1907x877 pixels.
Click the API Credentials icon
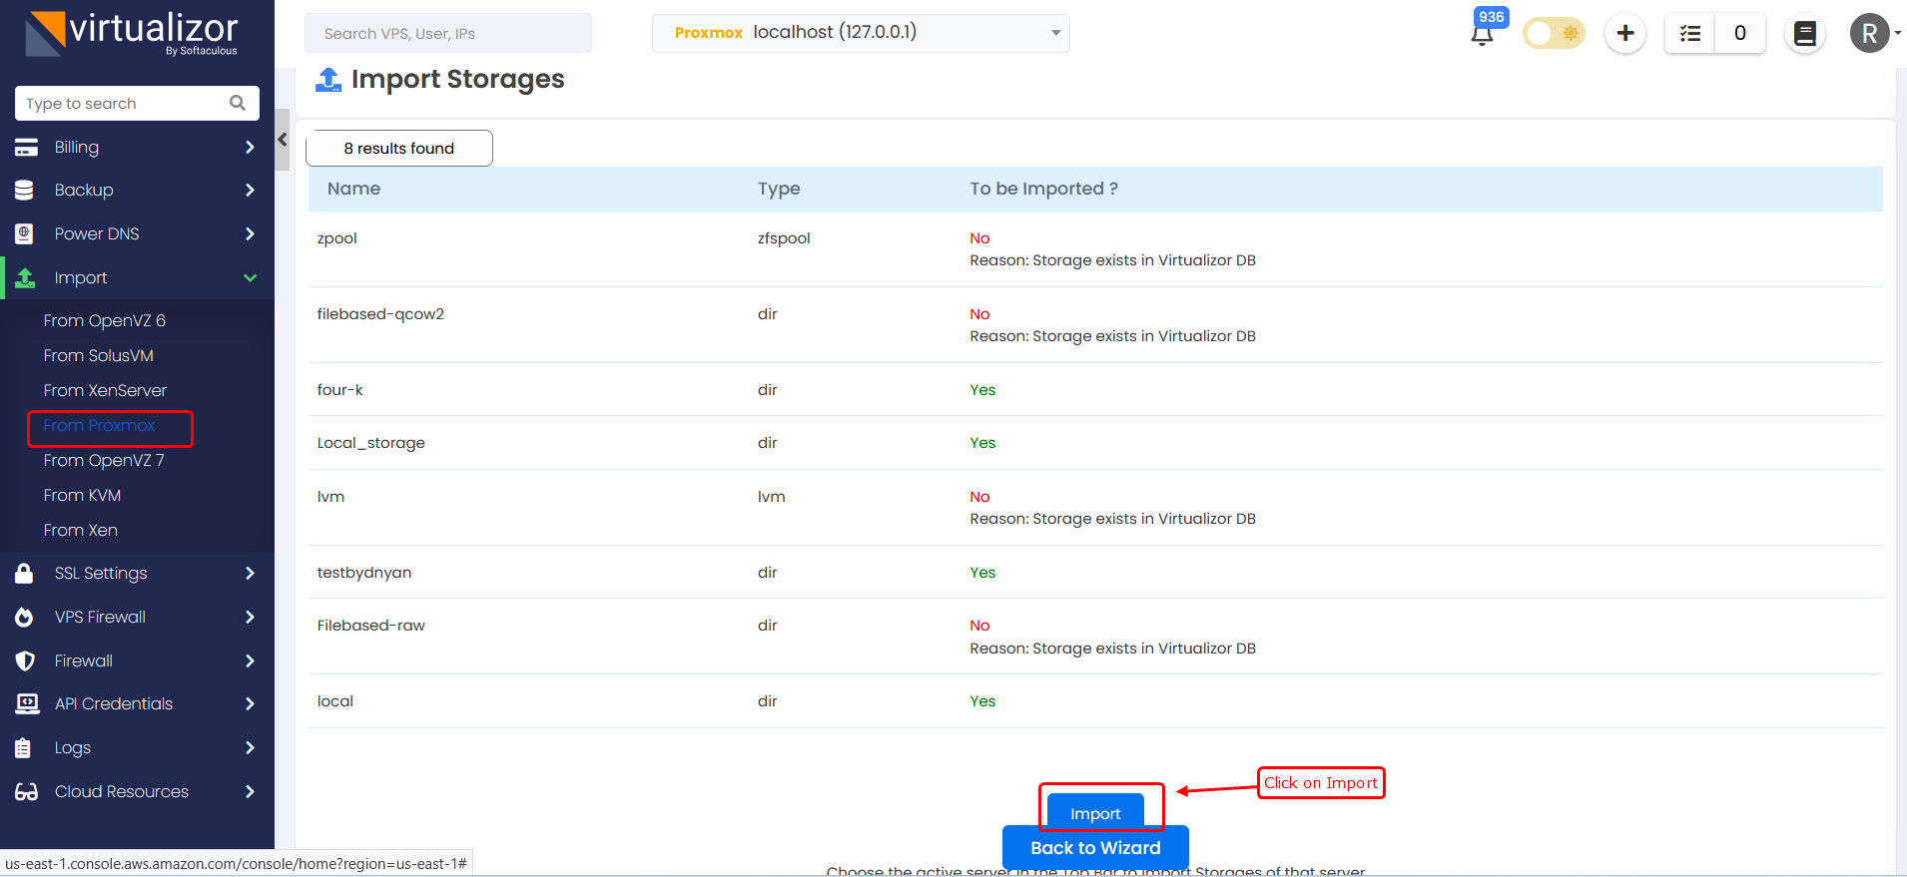click(x=27, y=703)
